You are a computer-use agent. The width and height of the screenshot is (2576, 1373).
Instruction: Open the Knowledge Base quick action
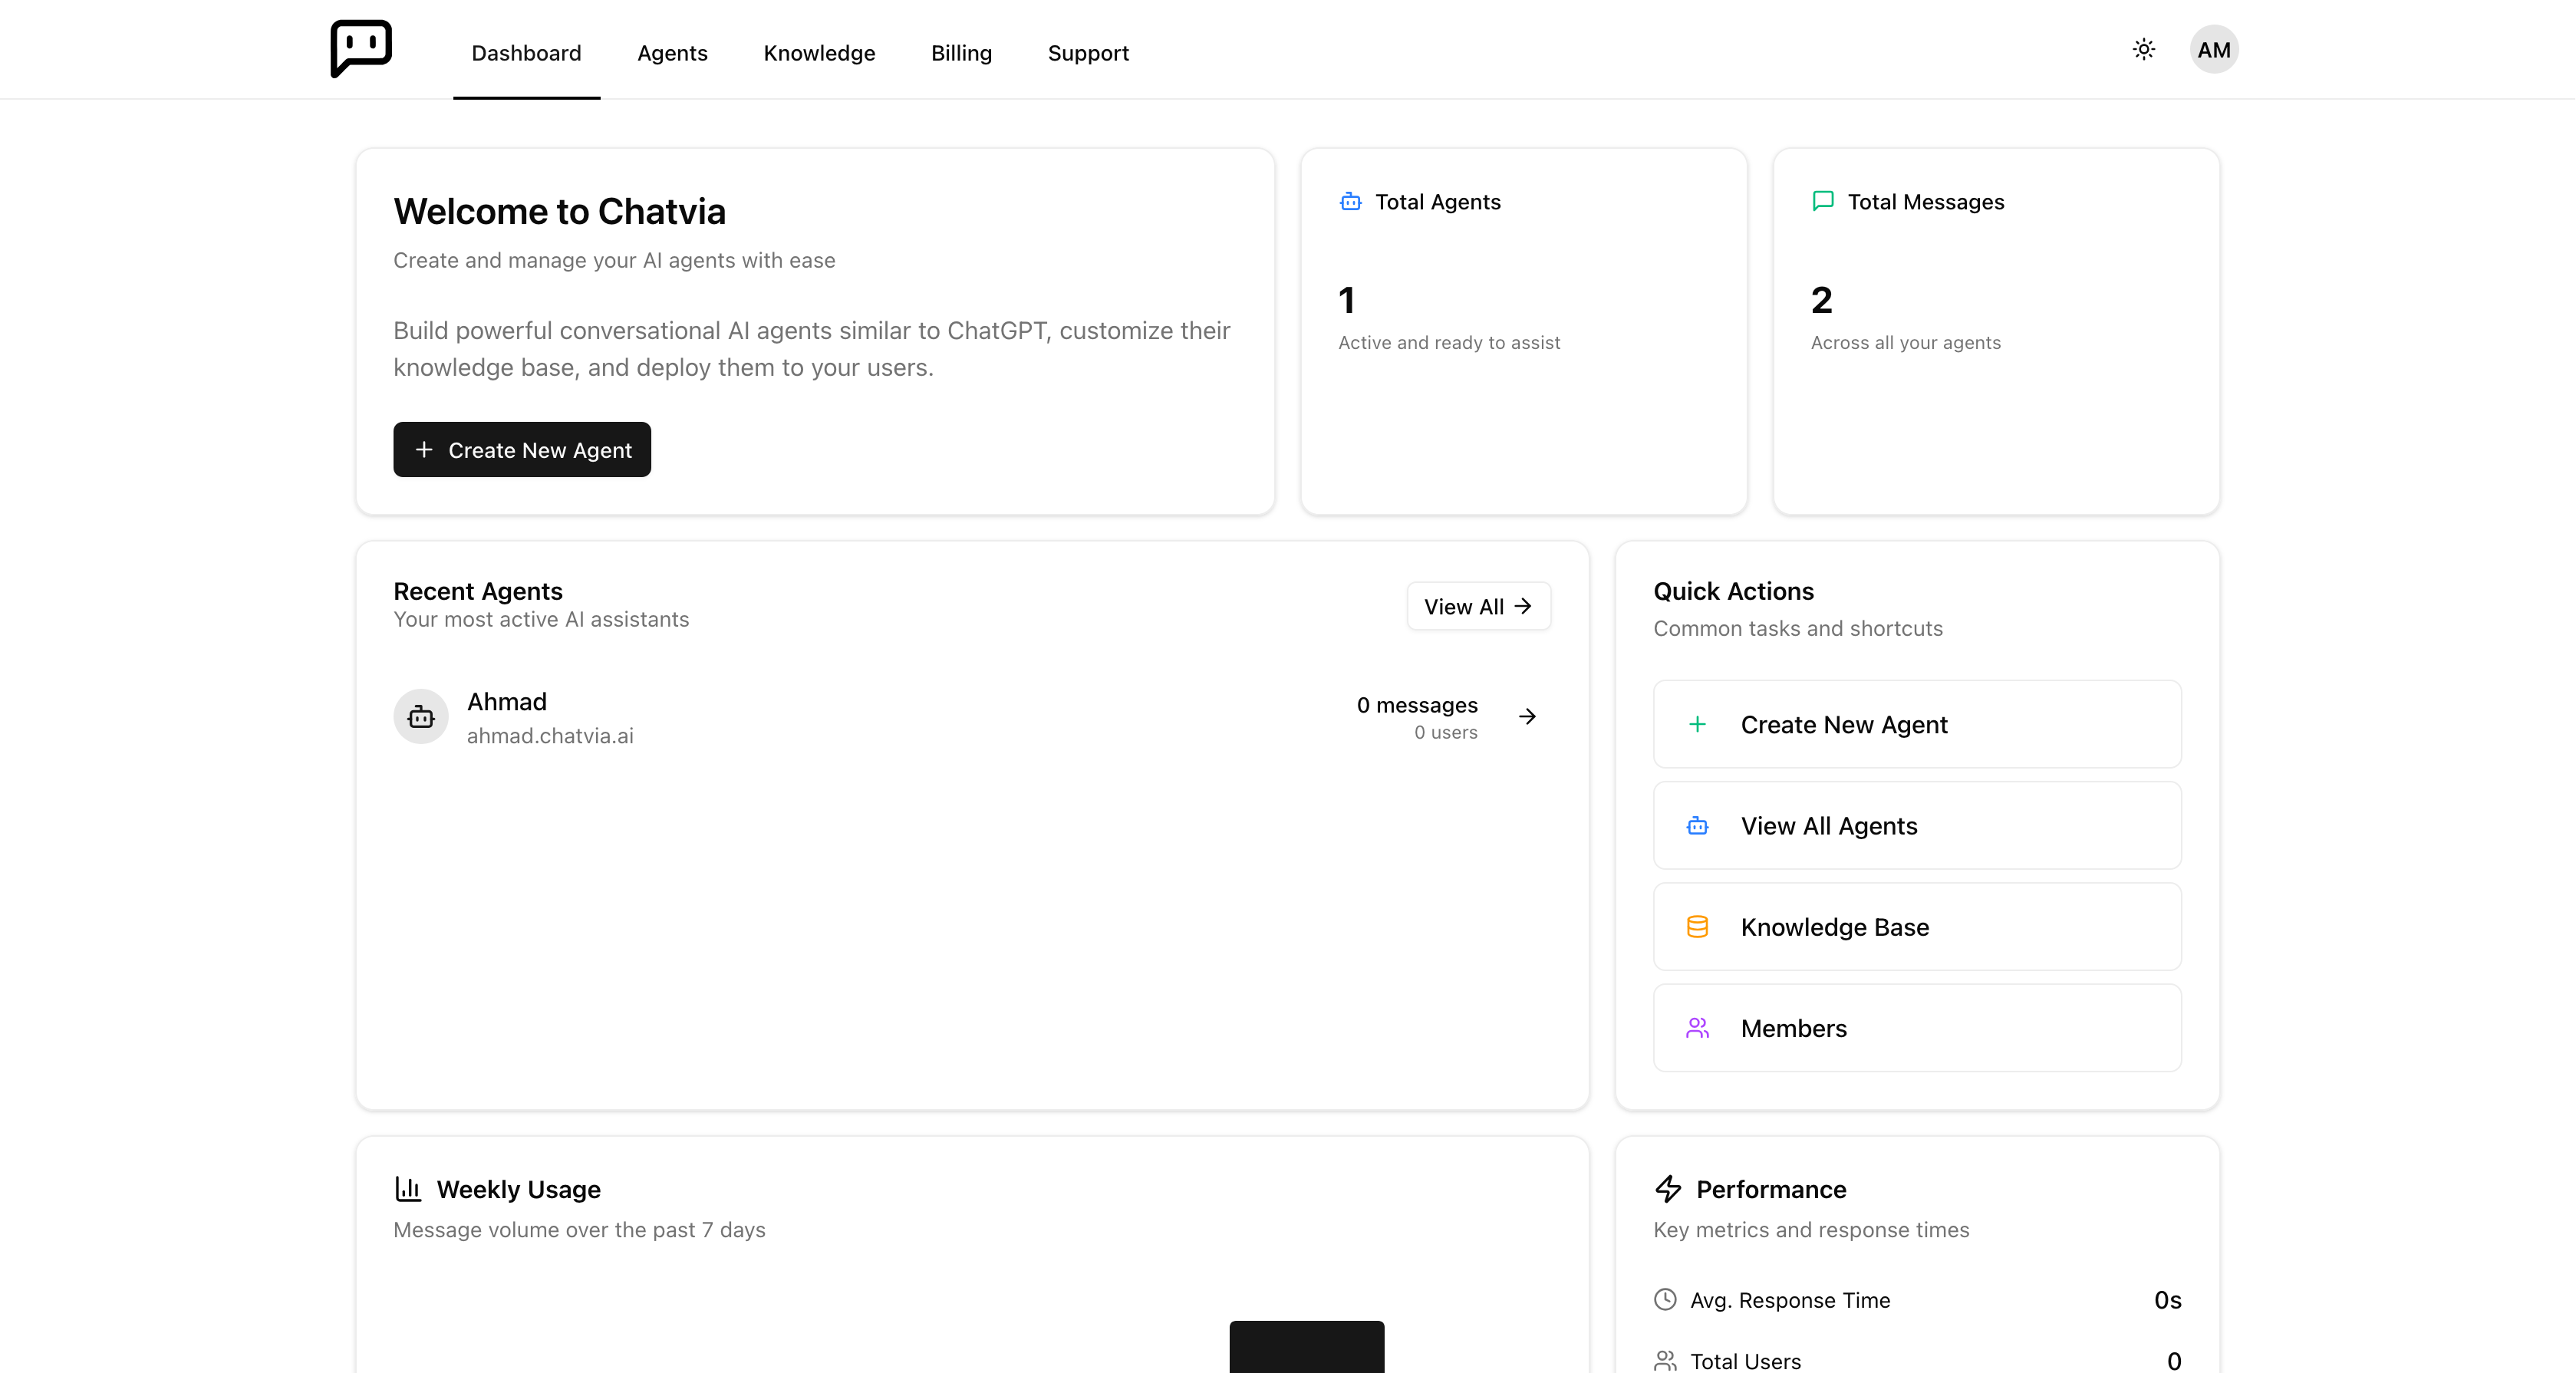coord(1917,927)
